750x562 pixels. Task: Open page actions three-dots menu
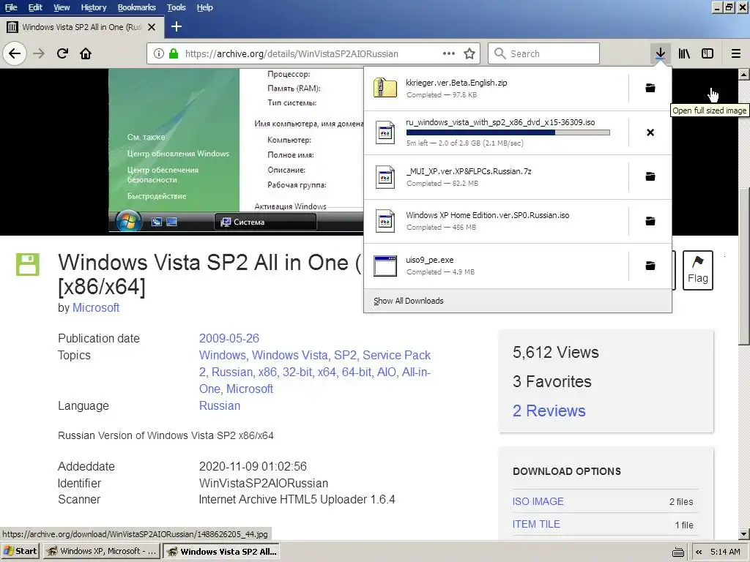point(449,53)
